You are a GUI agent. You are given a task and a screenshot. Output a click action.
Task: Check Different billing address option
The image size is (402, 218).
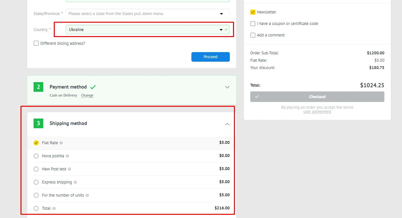36,43
